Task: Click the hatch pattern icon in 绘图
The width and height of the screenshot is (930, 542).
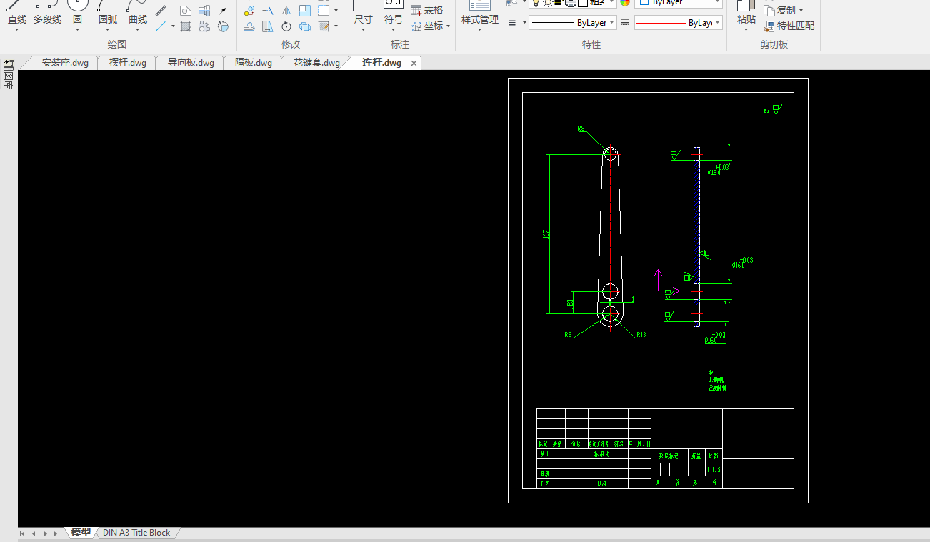Action: click(186, 26)
